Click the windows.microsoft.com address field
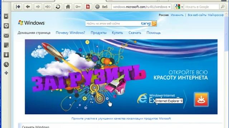229x128 pixels. coord(140,7)
